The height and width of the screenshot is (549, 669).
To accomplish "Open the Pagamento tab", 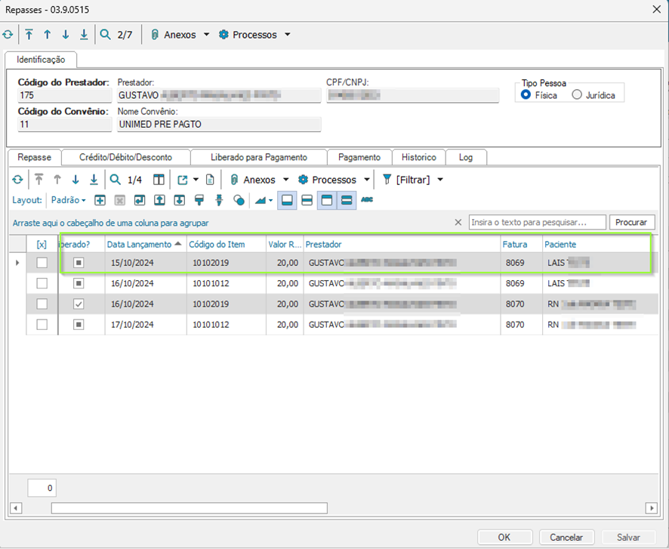I will tap(359, 157).
